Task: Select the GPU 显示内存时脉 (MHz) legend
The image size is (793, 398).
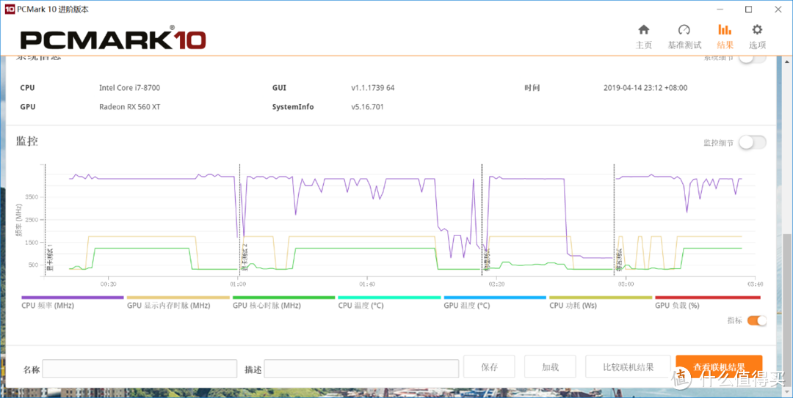Action: click(x=178, y=302)
